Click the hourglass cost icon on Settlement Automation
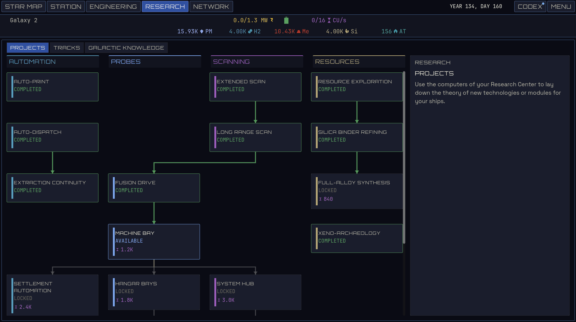Image resolution: width=576 pixels, height=322 pixels. (x=16, y=307)
